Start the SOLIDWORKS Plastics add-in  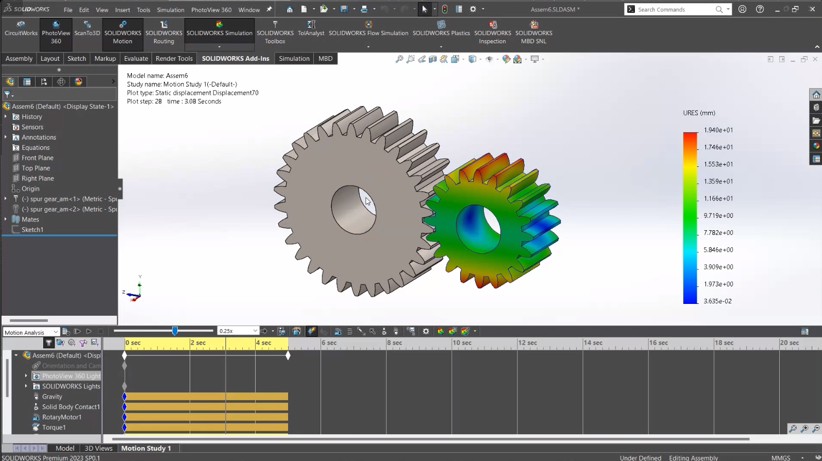pos(441,29)
